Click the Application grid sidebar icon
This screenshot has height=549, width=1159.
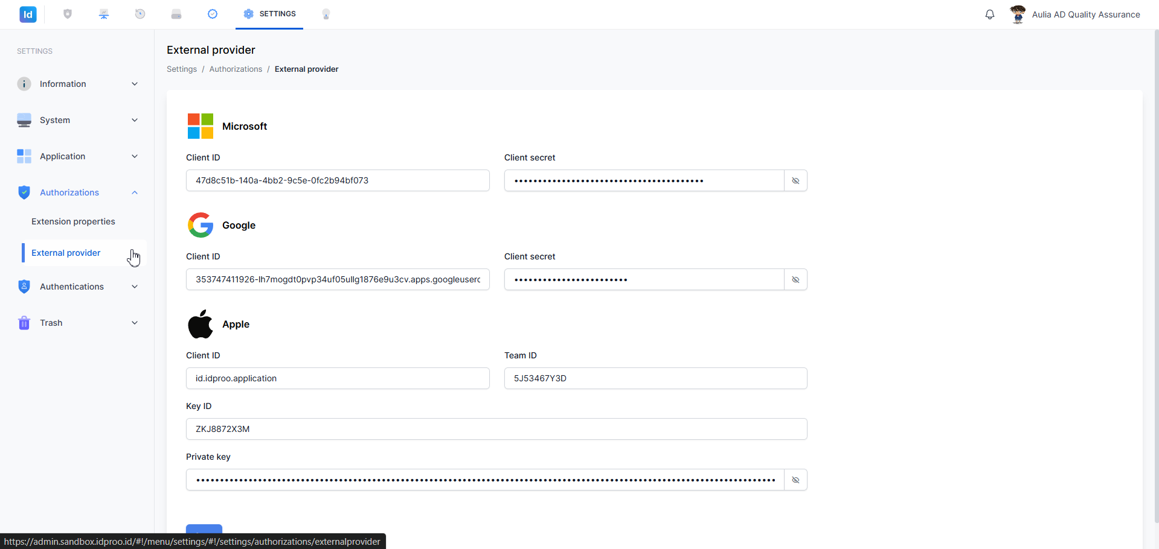(x=24, y=156)
